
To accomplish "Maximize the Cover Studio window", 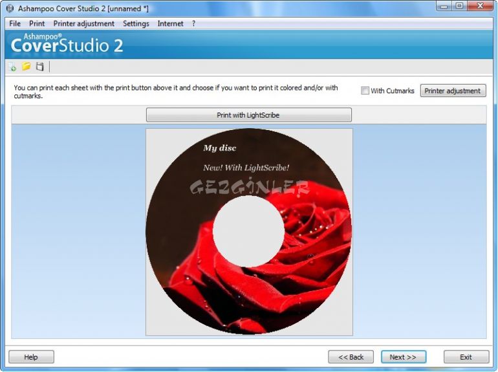I will coord(459,6).
